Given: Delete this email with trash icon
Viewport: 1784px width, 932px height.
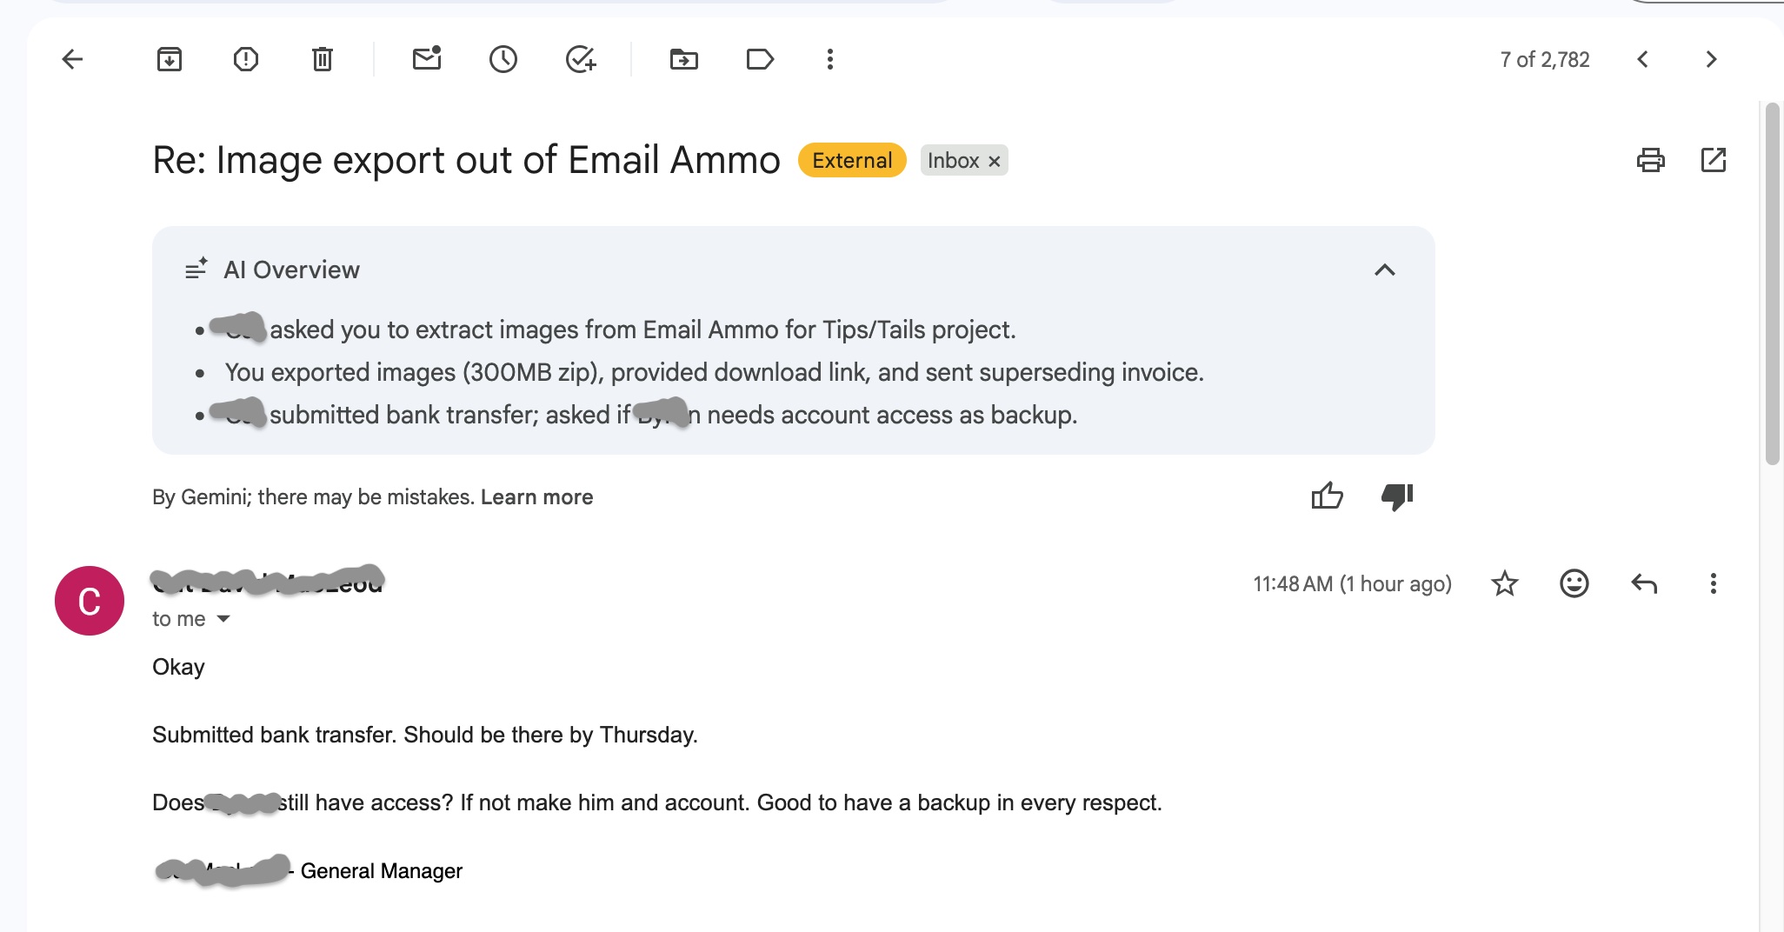Looking at the screenshot, I should pyautogui.click(x=323, y=59).
